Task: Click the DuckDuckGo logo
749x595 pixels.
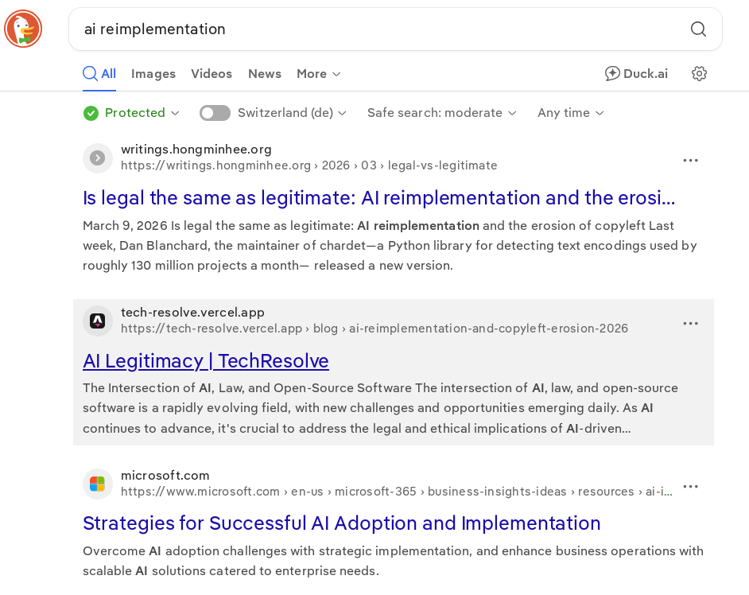Action: (x=23, y=29)
